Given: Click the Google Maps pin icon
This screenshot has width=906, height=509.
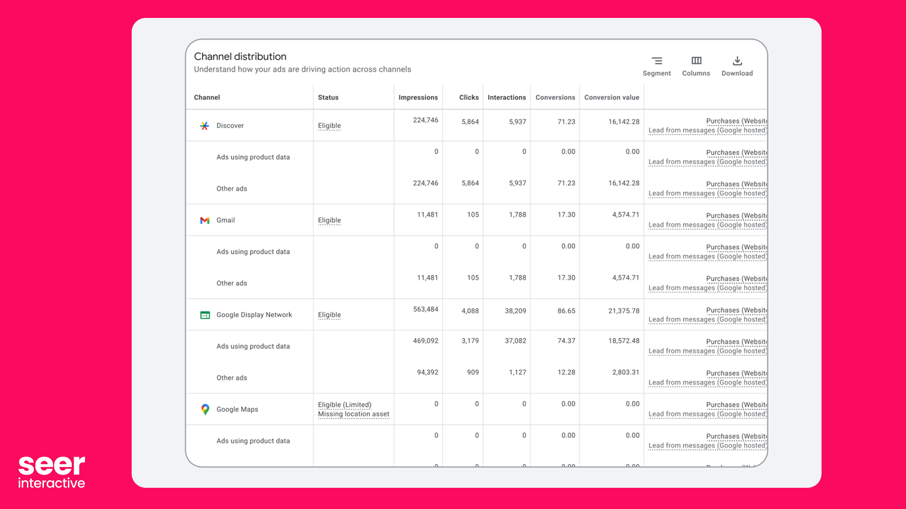Looking at the screenshot, I should click(x=205, y=410).
